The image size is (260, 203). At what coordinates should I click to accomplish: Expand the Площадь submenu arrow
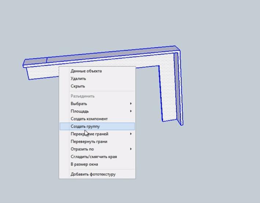[131, 111]
